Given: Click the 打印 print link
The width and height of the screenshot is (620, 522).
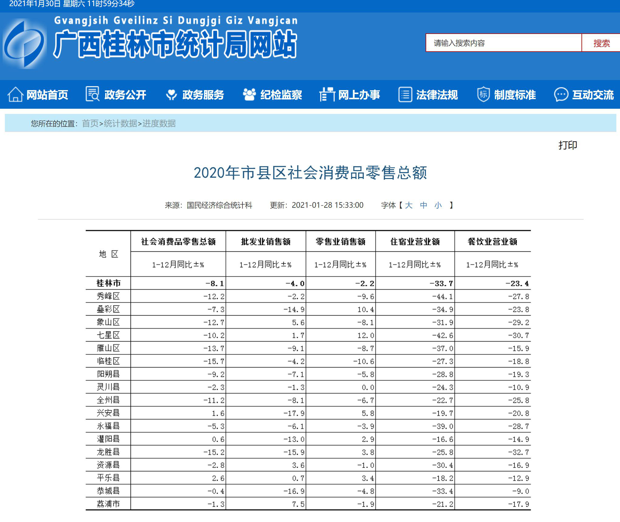Looking at the screenshot, I should click(568, 145).
